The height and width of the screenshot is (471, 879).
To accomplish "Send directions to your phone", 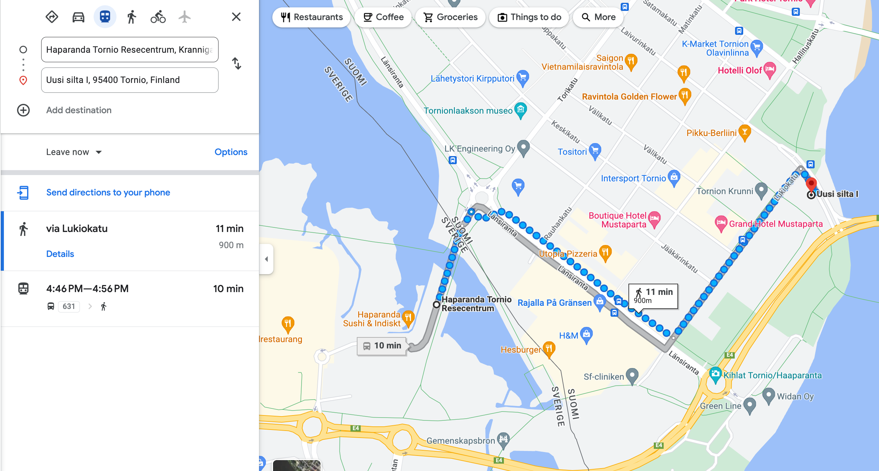I will tap(108, 193).
